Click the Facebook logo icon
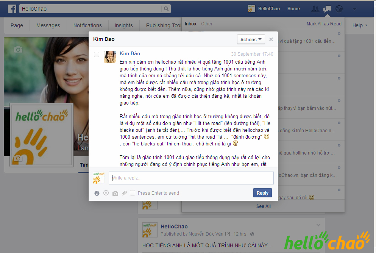Image resolution: width=376 pixels, height=253 pixels. point(12,9)
